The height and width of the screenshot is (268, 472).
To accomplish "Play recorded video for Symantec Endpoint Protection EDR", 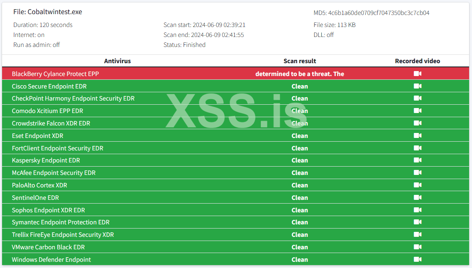I will click(418, 222).
